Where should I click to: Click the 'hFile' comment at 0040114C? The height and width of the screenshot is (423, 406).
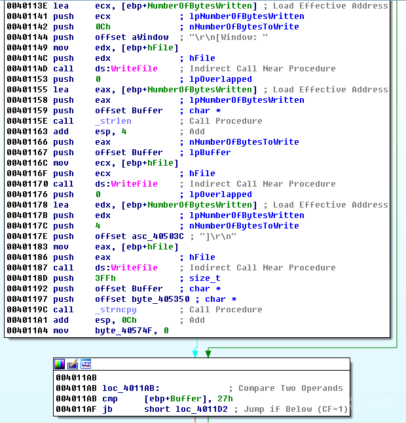(x=202, y=58)
